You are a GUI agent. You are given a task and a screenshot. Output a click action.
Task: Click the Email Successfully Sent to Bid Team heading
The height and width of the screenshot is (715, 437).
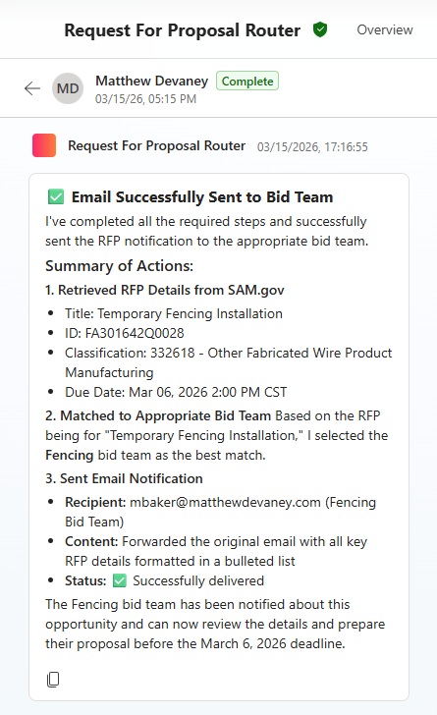point(202,197)
